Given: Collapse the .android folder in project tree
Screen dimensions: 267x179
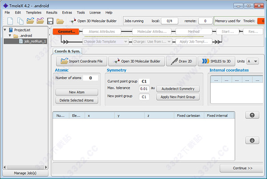Looking at the screenshot, I should (x=10, y=36).
